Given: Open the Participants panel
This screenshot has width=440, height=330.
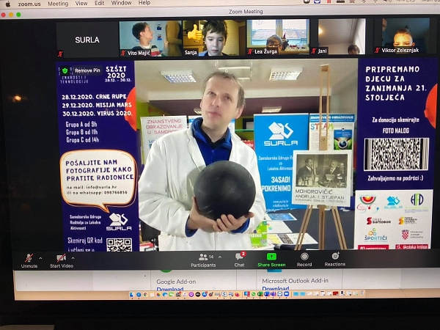Looking at the screenshot, I should coord(203,260).
